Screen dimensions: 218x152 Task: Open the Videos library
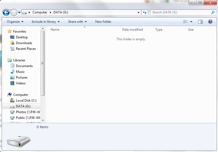coord(21,83)
